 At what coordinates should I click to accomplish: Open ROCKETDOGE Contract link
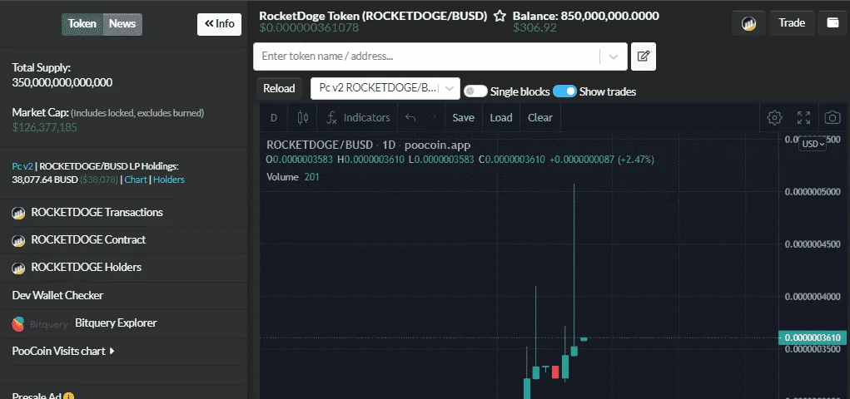[x=88, y=239]
